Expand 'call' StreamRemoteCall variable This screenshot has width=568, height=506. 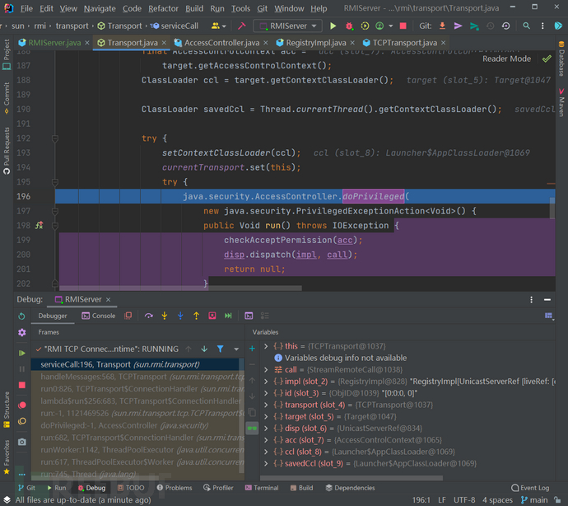coord(266,370)
